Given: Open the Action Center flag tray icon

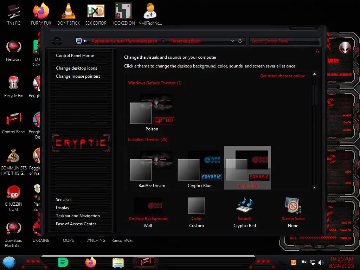Looking at the screenshot, I should tap(304, 262).
